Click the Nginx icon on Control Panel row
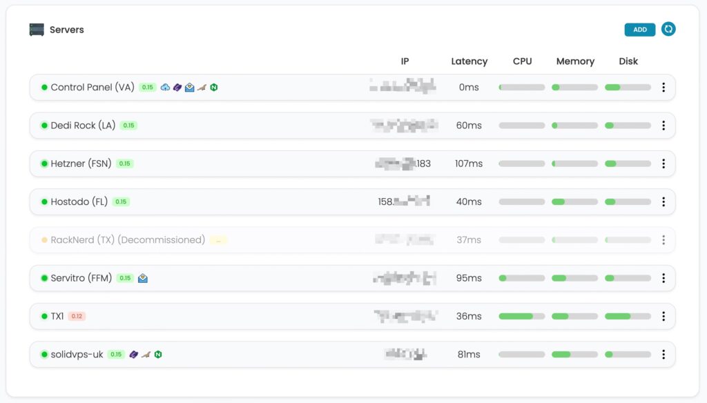Screen dimensions: 707x403 coord(214,88)
